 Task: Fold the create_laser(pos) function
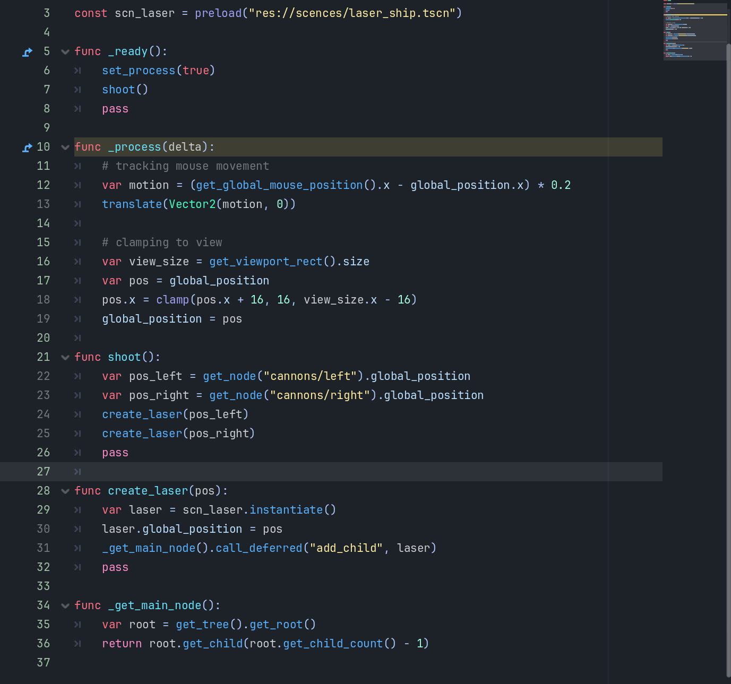point(65,491)
